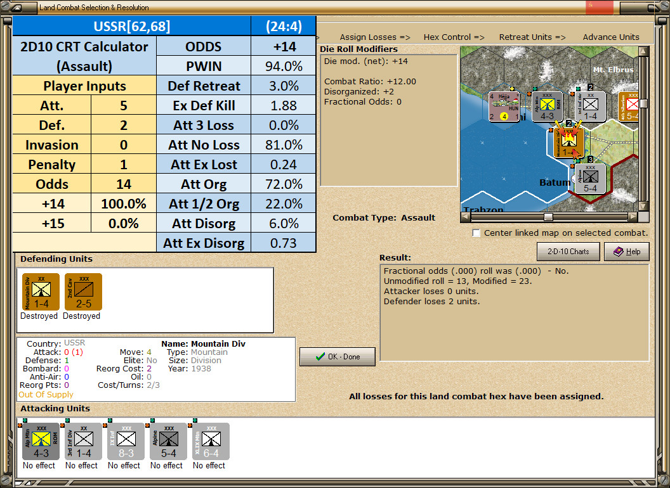This screenshot has height=488, width=670.
Task: Select the XLIX Mtn 6-4 attacking unit
Action: click(211, 442)
